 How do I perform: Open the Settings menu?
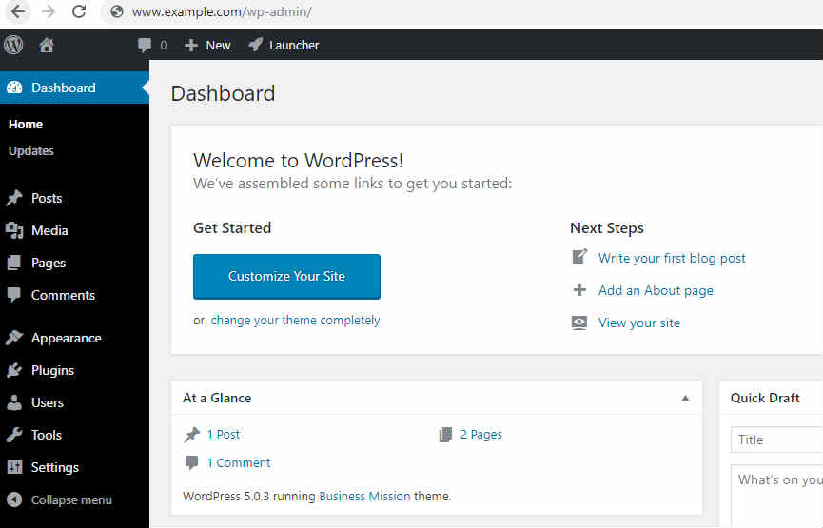coord(54,468)
